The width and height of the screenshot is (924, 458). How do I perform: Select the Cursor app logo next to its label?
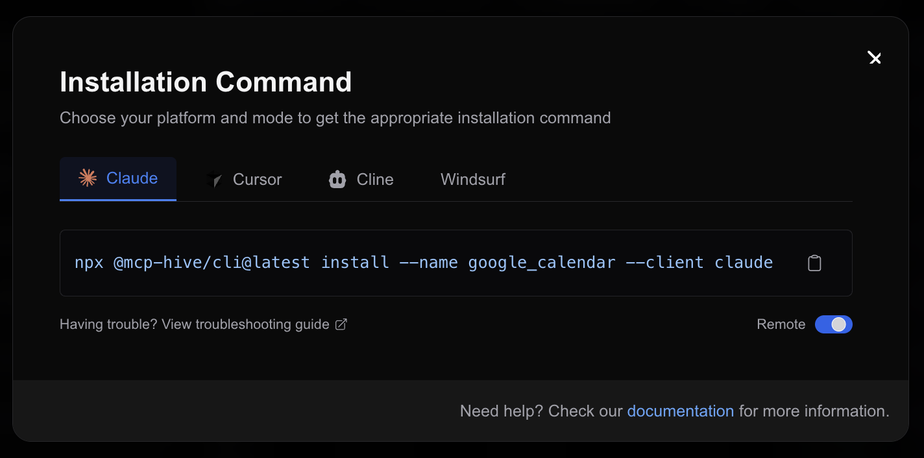(x=214, y=180)
